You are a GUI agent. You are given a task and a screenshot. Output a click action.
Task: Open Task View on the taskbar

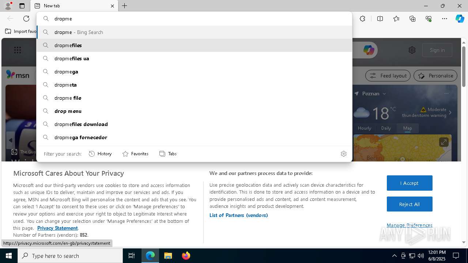[x=132, y=256]
